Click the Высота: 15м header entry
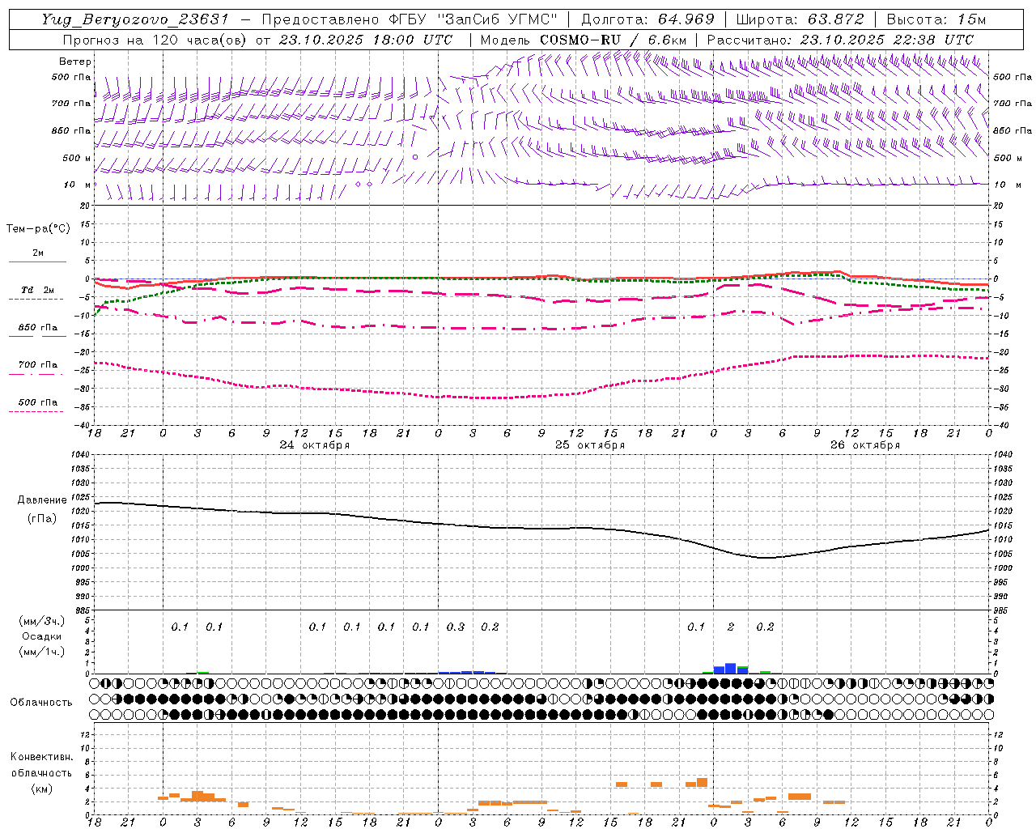 (936, 19)
